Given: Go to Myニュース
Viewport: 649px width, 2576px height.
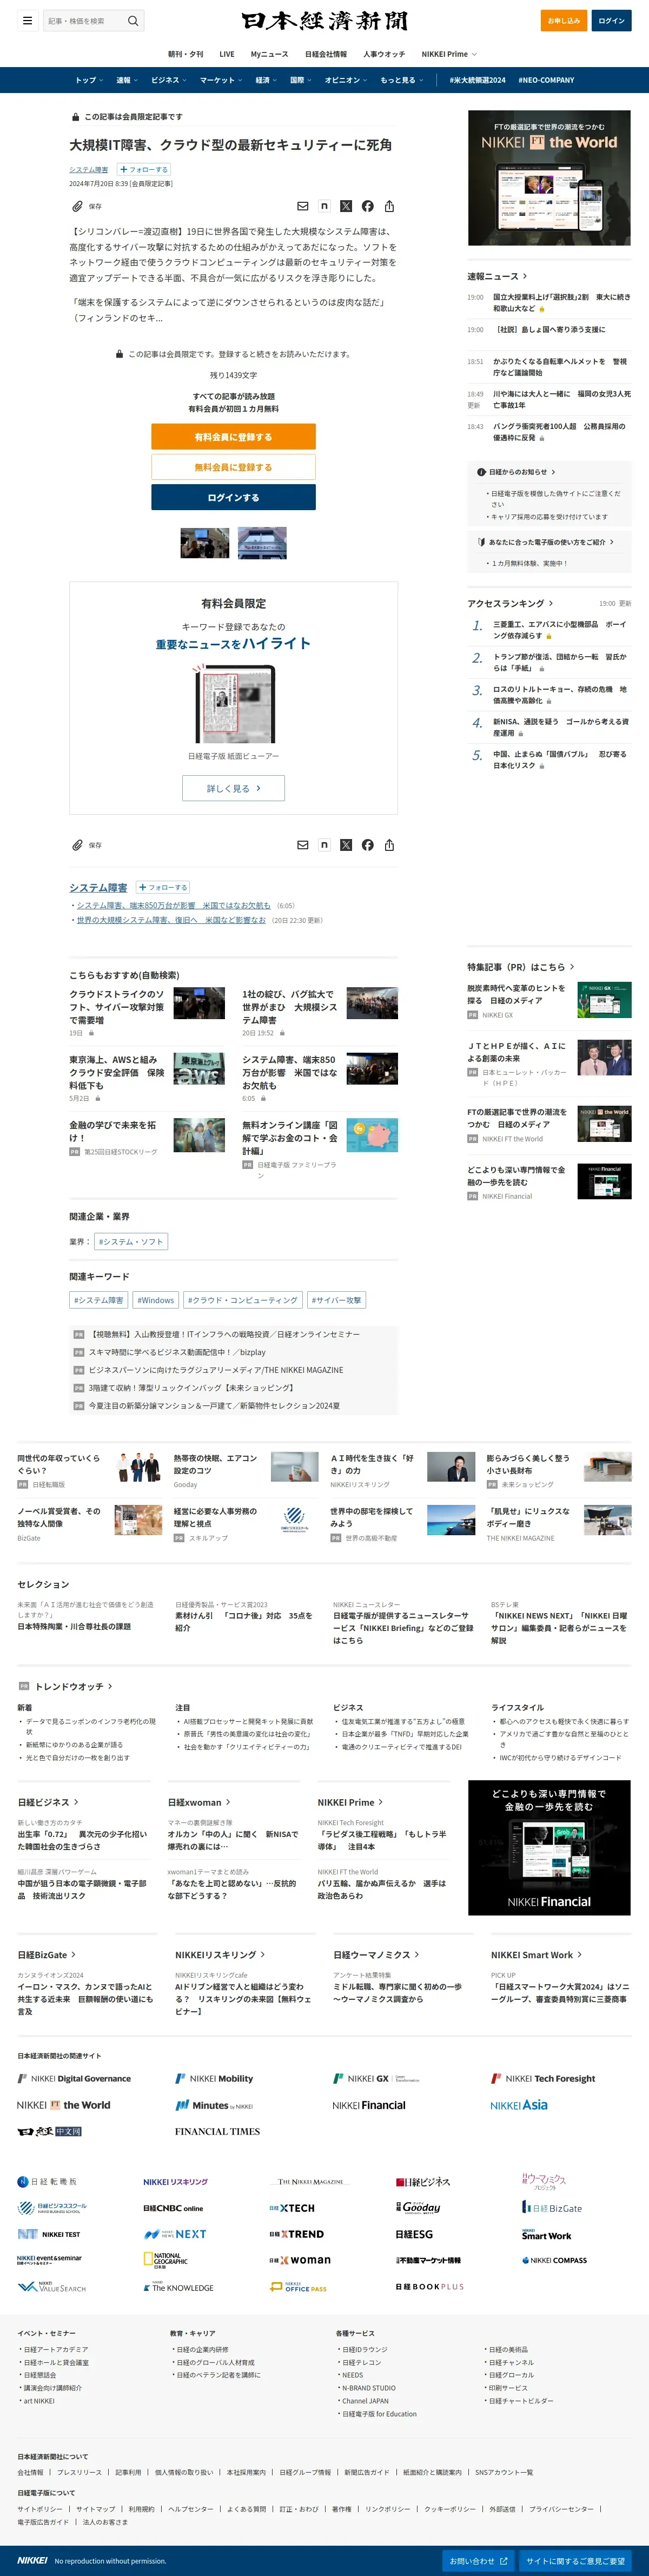Looking at the screenshot, I should (x=269, y=54).
